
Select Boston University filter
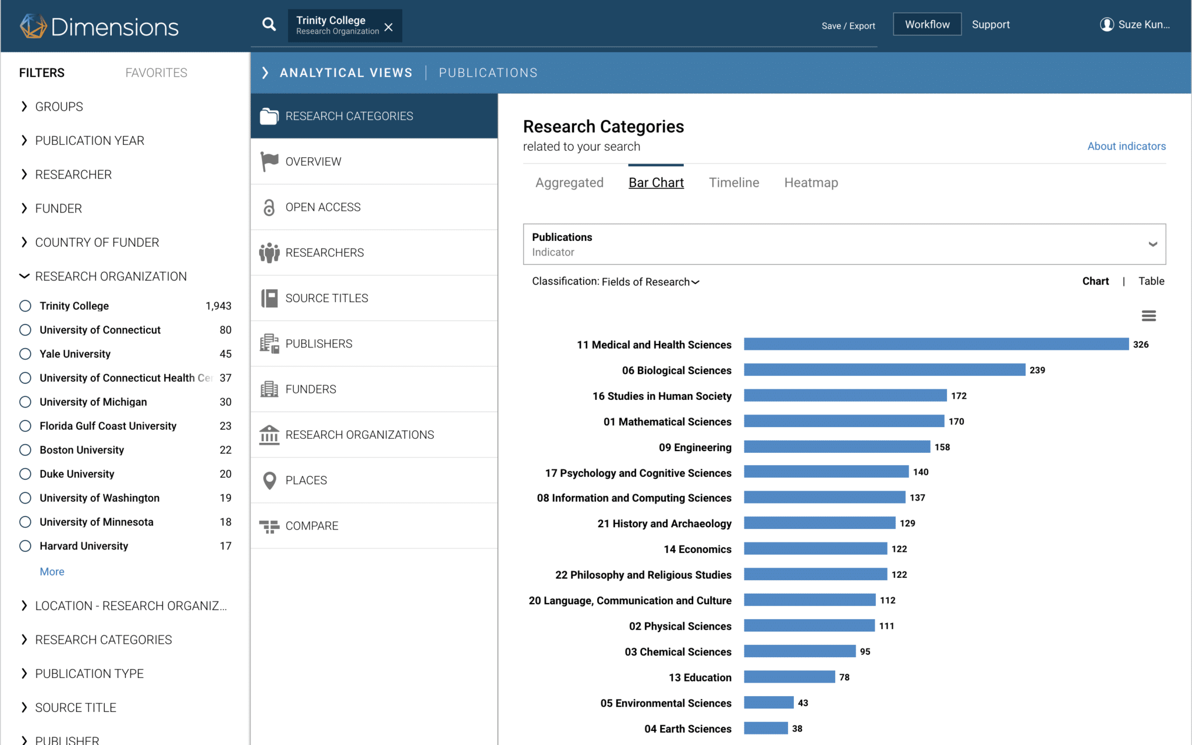pos(25,450)
